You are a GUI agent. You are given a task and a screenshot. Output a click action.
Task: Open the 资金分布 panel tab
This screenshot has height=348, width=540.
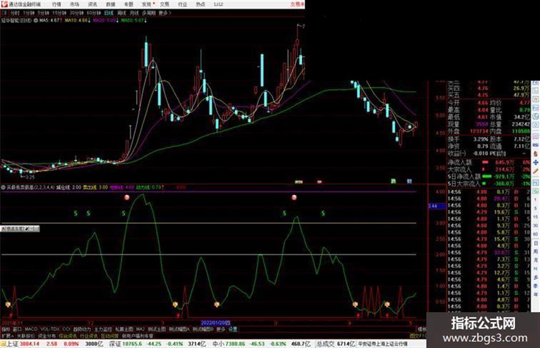(47, 335)
